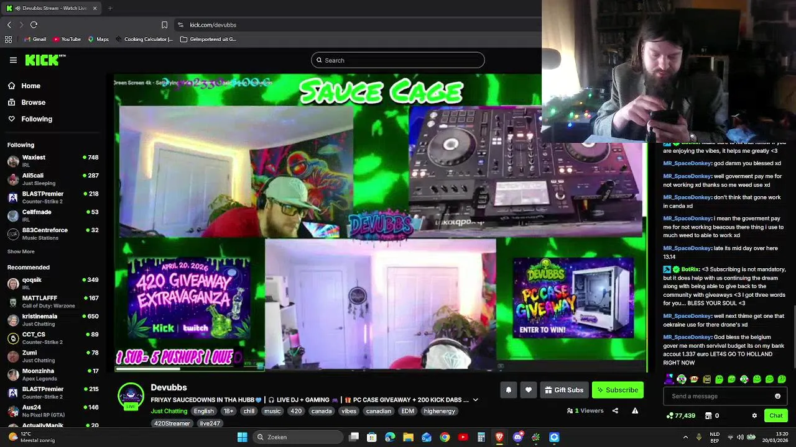Reload the page in browser toolbar
Image resolution: width=796 pixels, height=447 pixels.
click(34, 25)
